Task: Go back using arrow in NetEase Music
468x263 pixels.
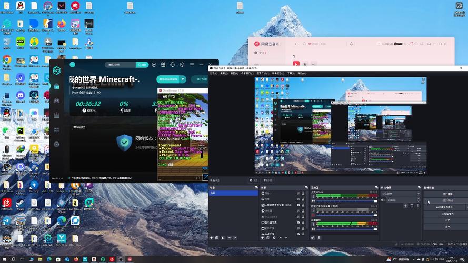Action: (295, 44)
